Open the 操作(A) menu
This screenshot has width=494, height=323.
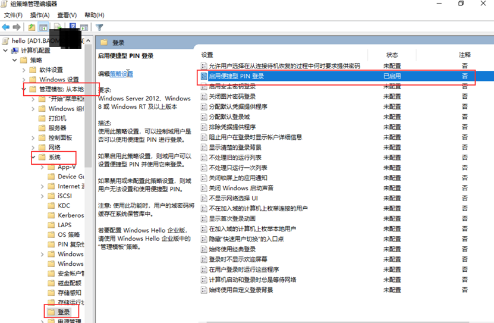(39, 14)
